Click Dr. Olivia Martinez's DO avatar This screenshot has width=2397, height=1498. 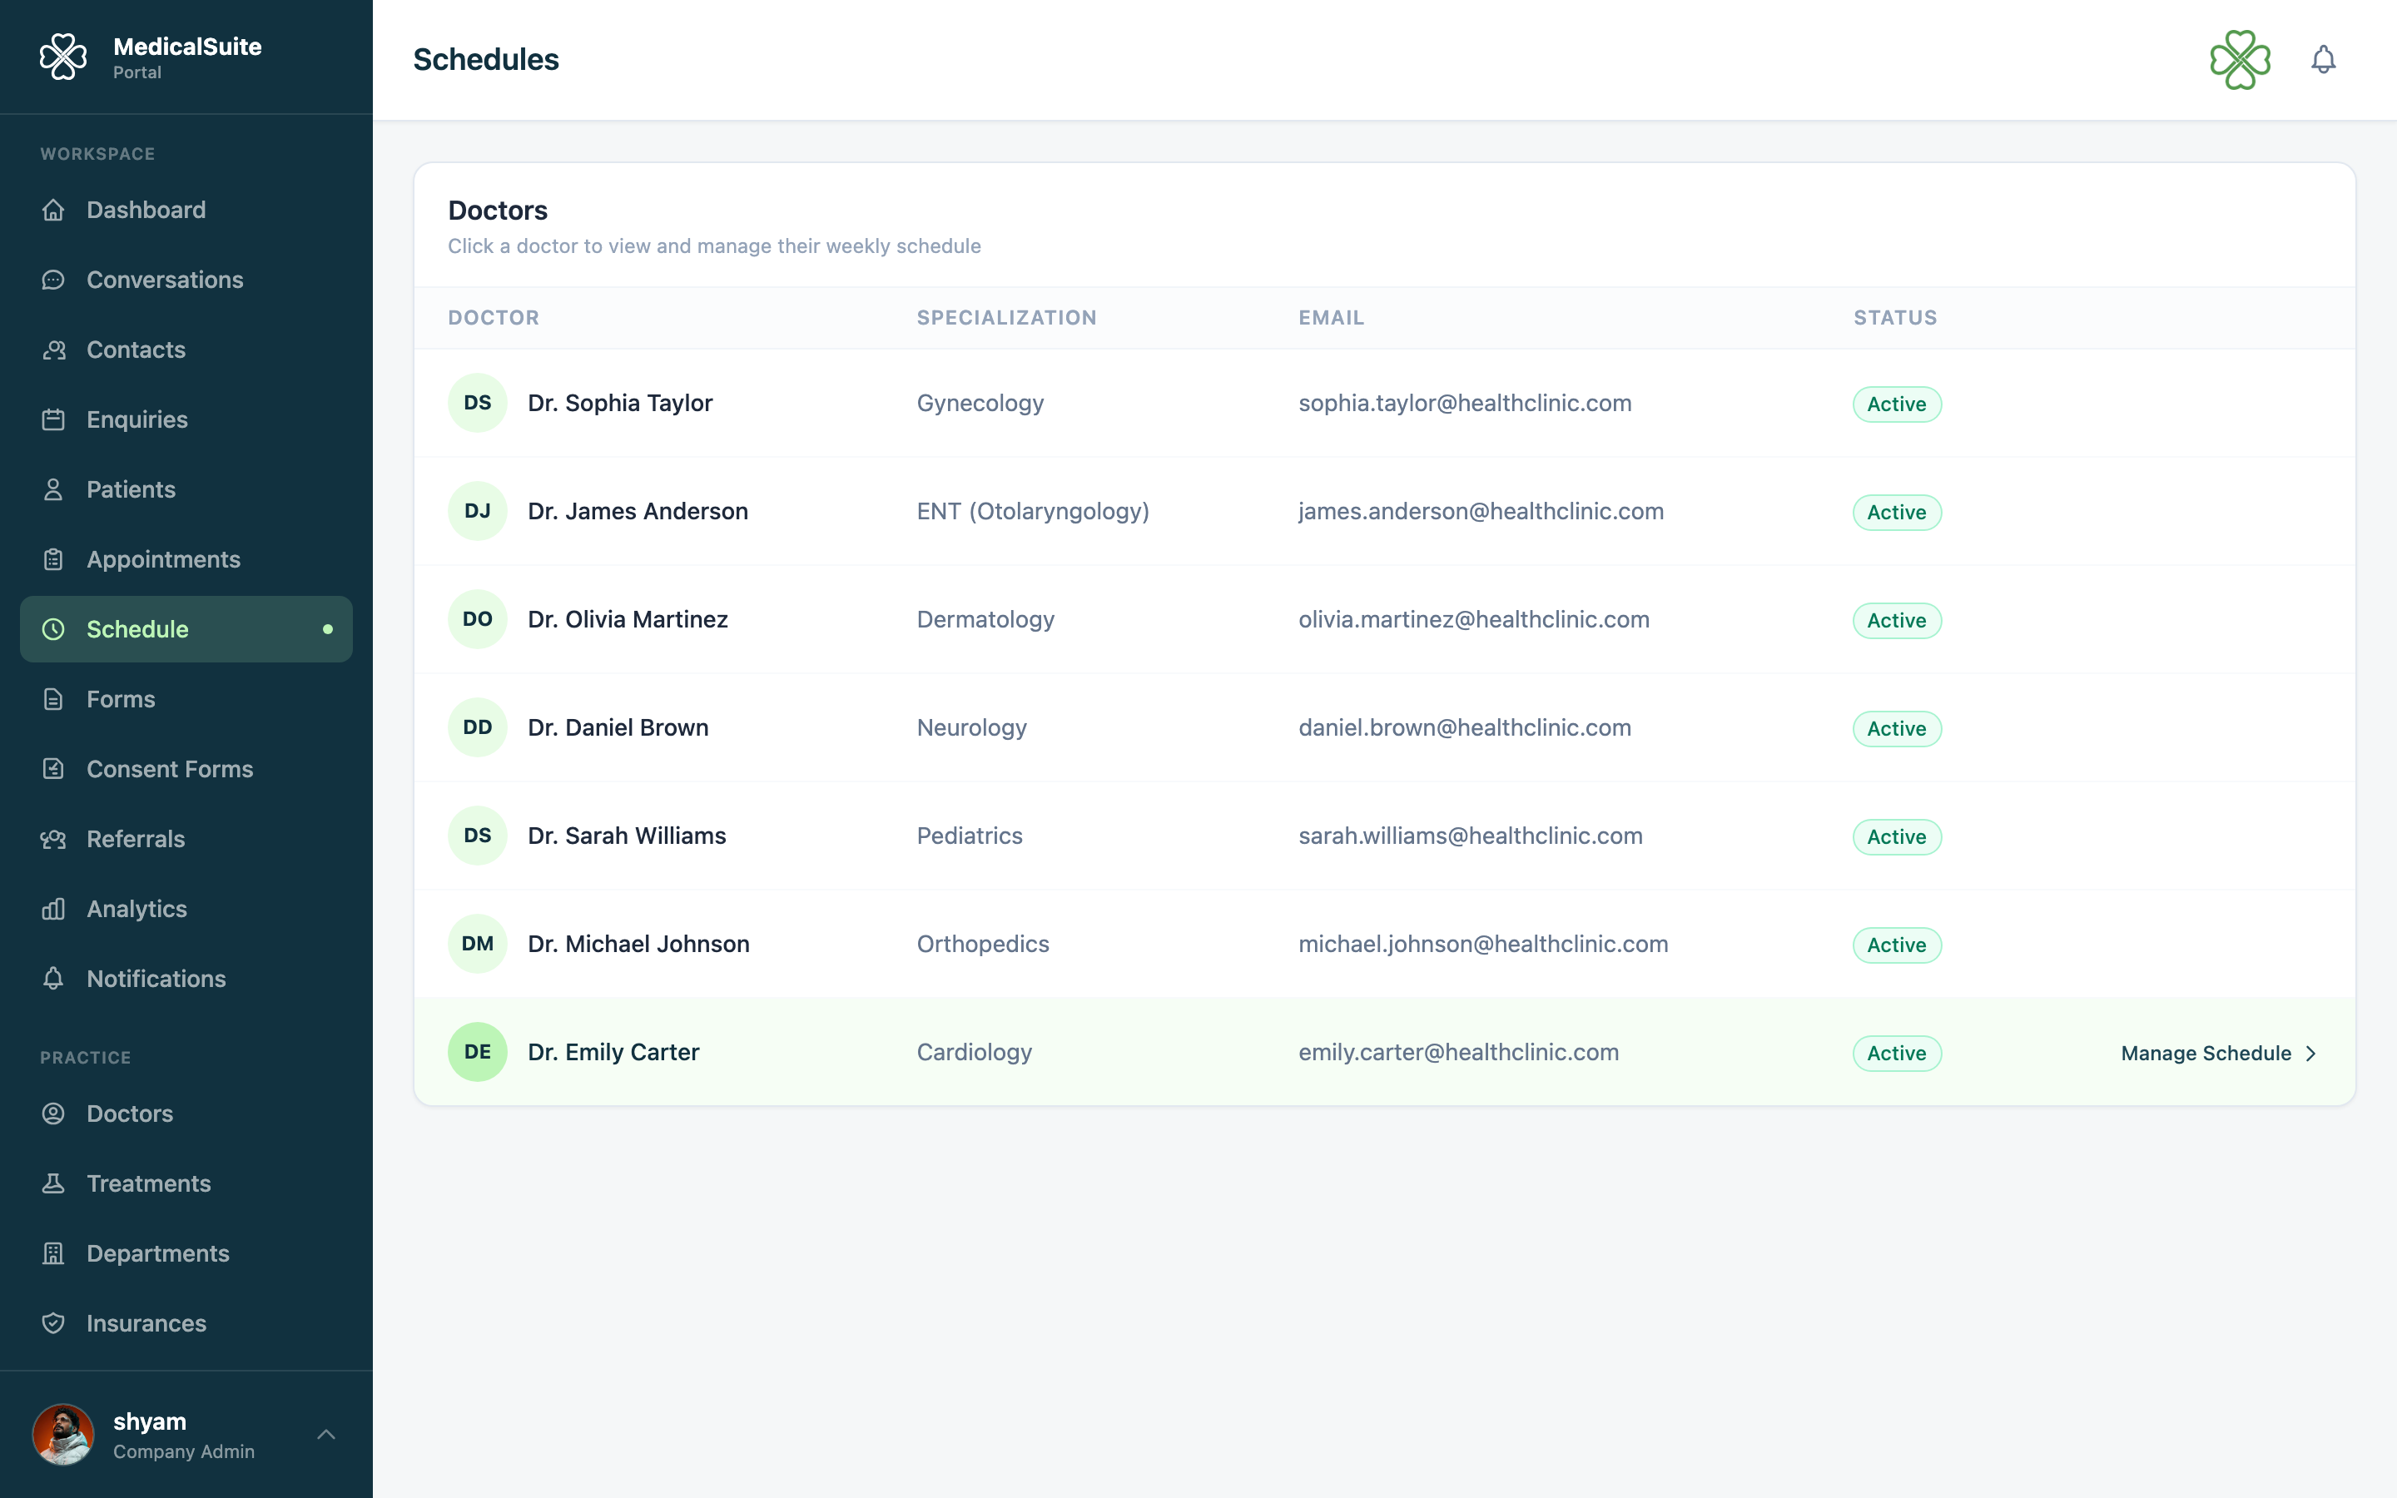478,619
